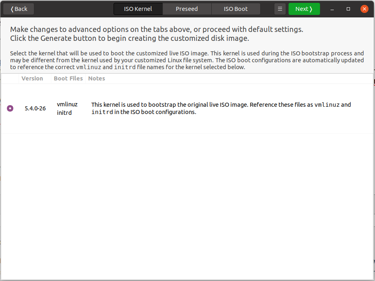Maximize the window
Viewport: 375px width, 281px height.
(348, 9)
